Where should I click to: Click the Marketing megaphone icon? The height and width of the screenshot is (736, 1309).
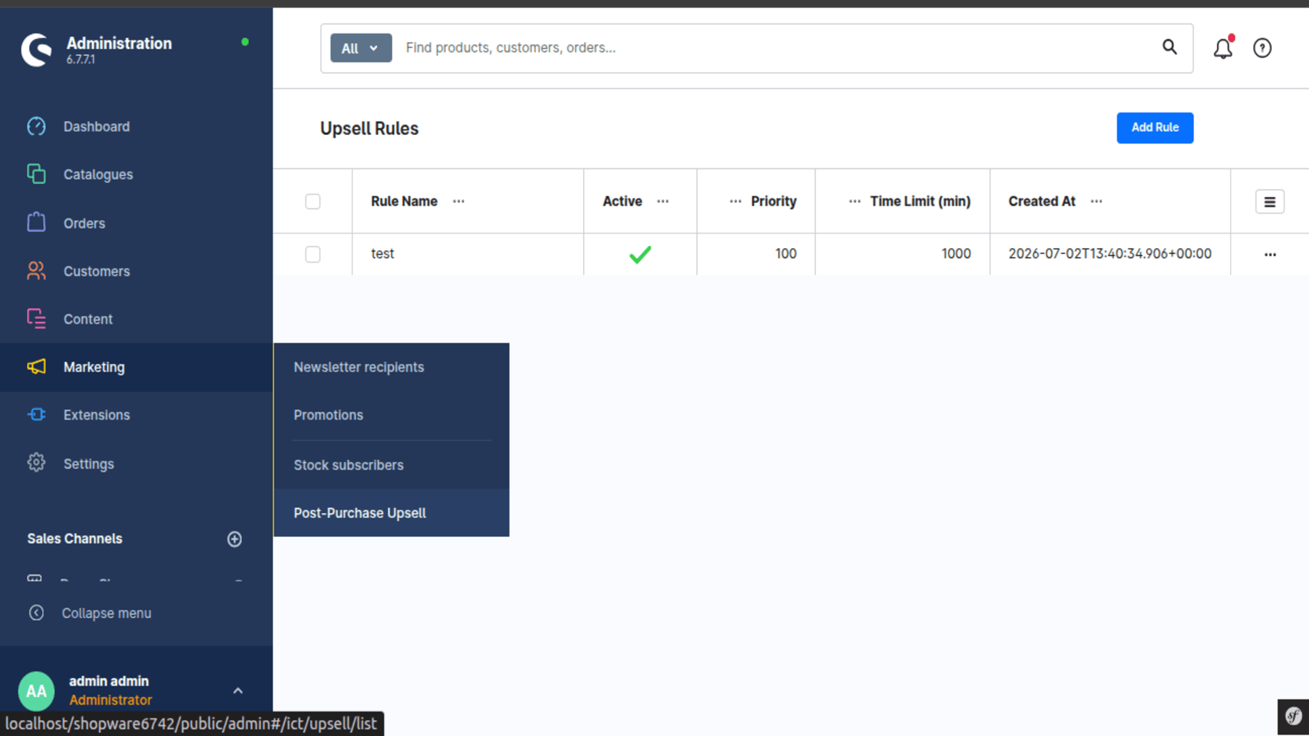coord(36,367)
